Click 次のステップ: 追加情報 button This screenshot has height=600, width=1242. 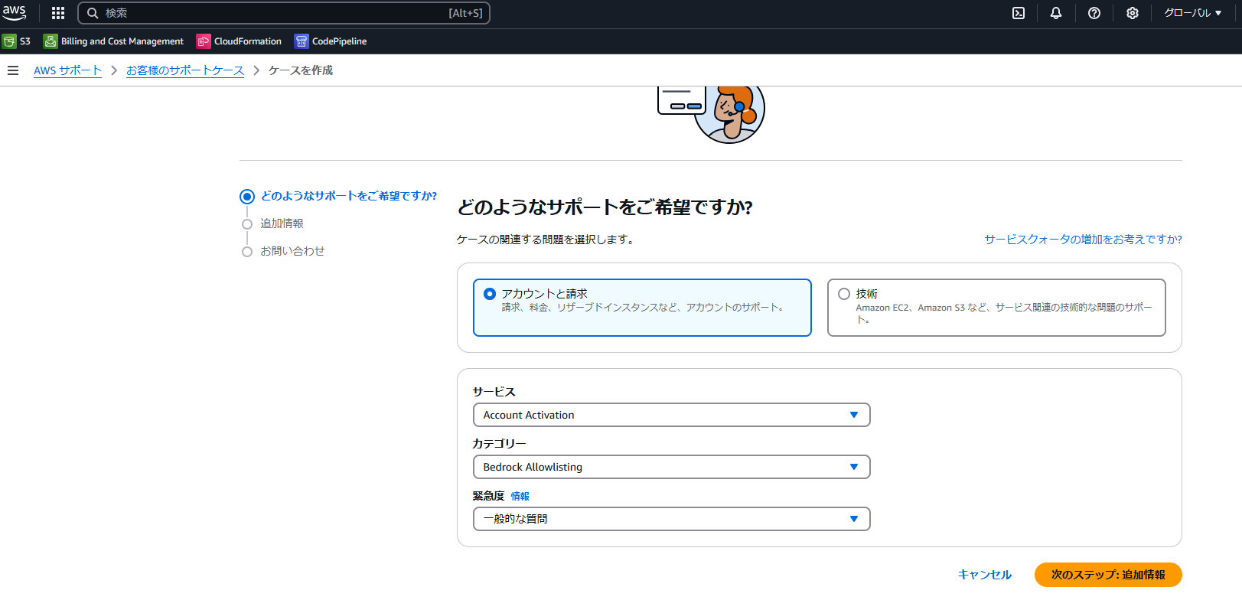click(1108, 575)
